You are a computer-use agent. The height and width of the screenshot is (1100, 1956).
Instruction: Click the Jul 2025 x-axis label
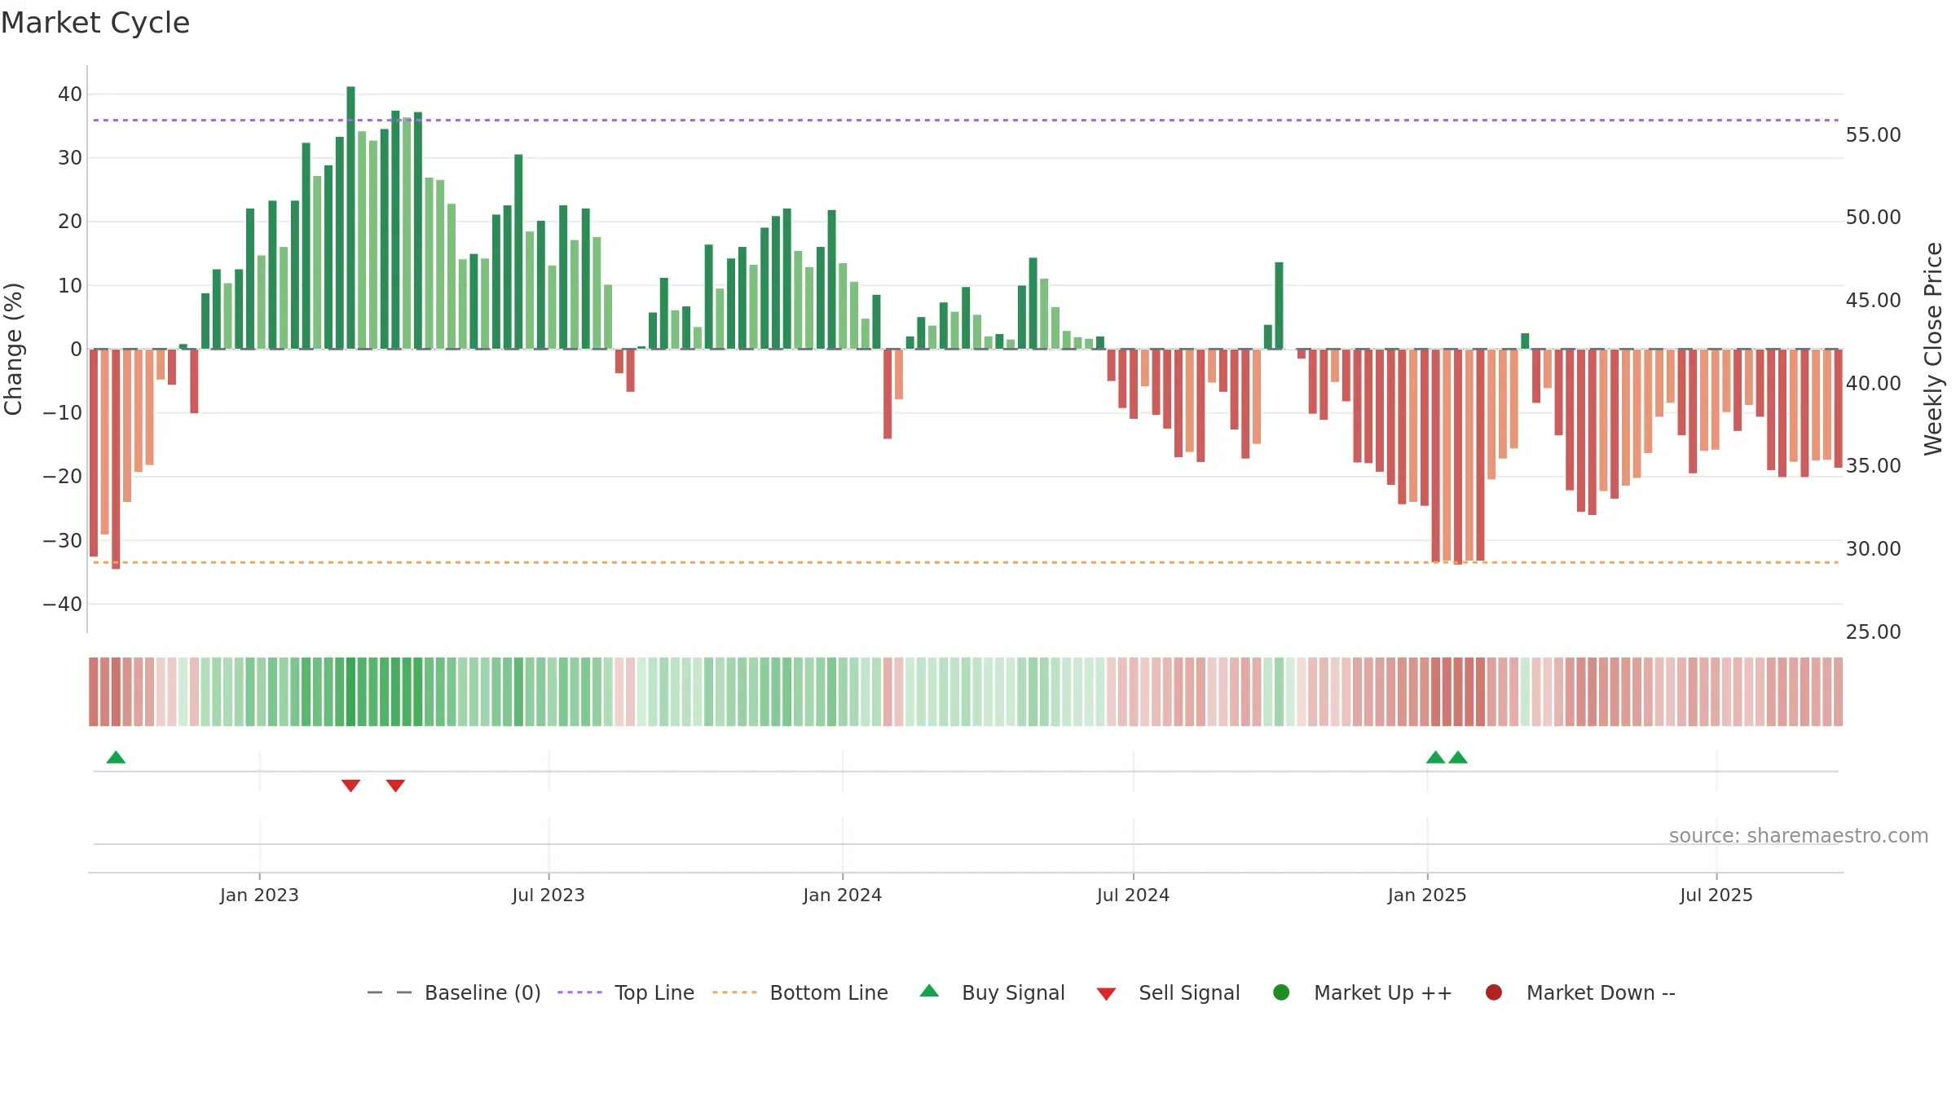click(x=1716, y=895)
